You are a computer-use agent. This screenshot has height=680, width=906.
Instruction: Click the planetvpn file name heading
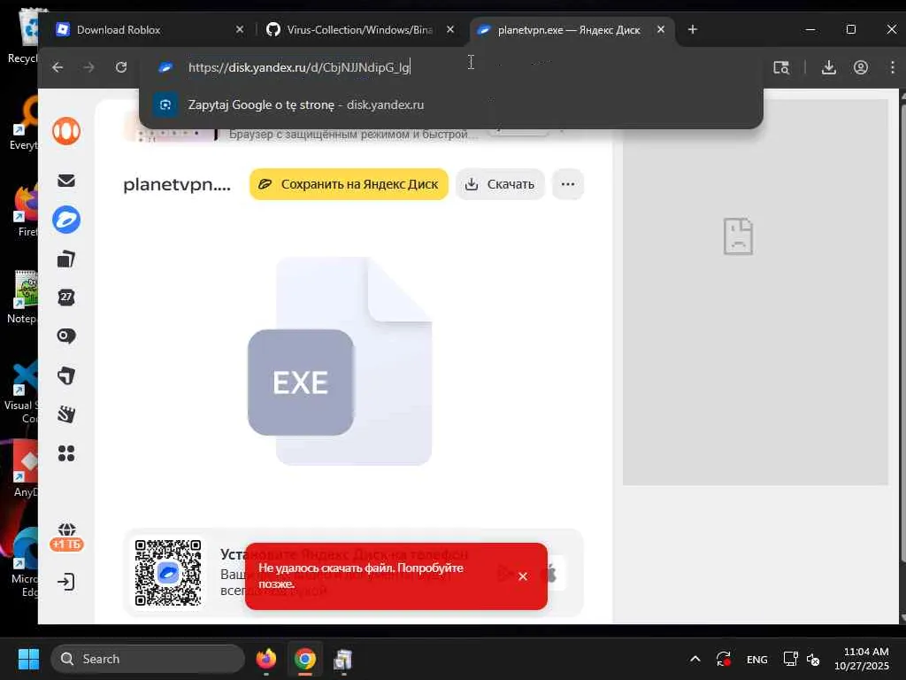(177, 184)
